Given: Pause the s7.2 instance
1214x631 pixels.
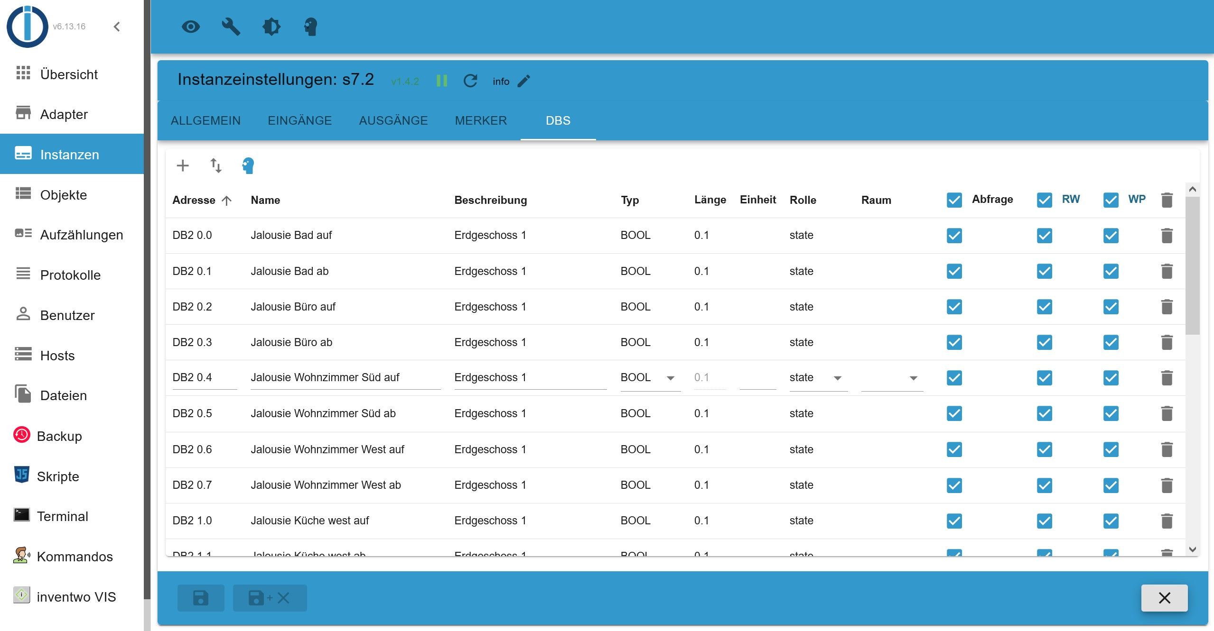Looking at the screenshot, I should click(441, 81).
